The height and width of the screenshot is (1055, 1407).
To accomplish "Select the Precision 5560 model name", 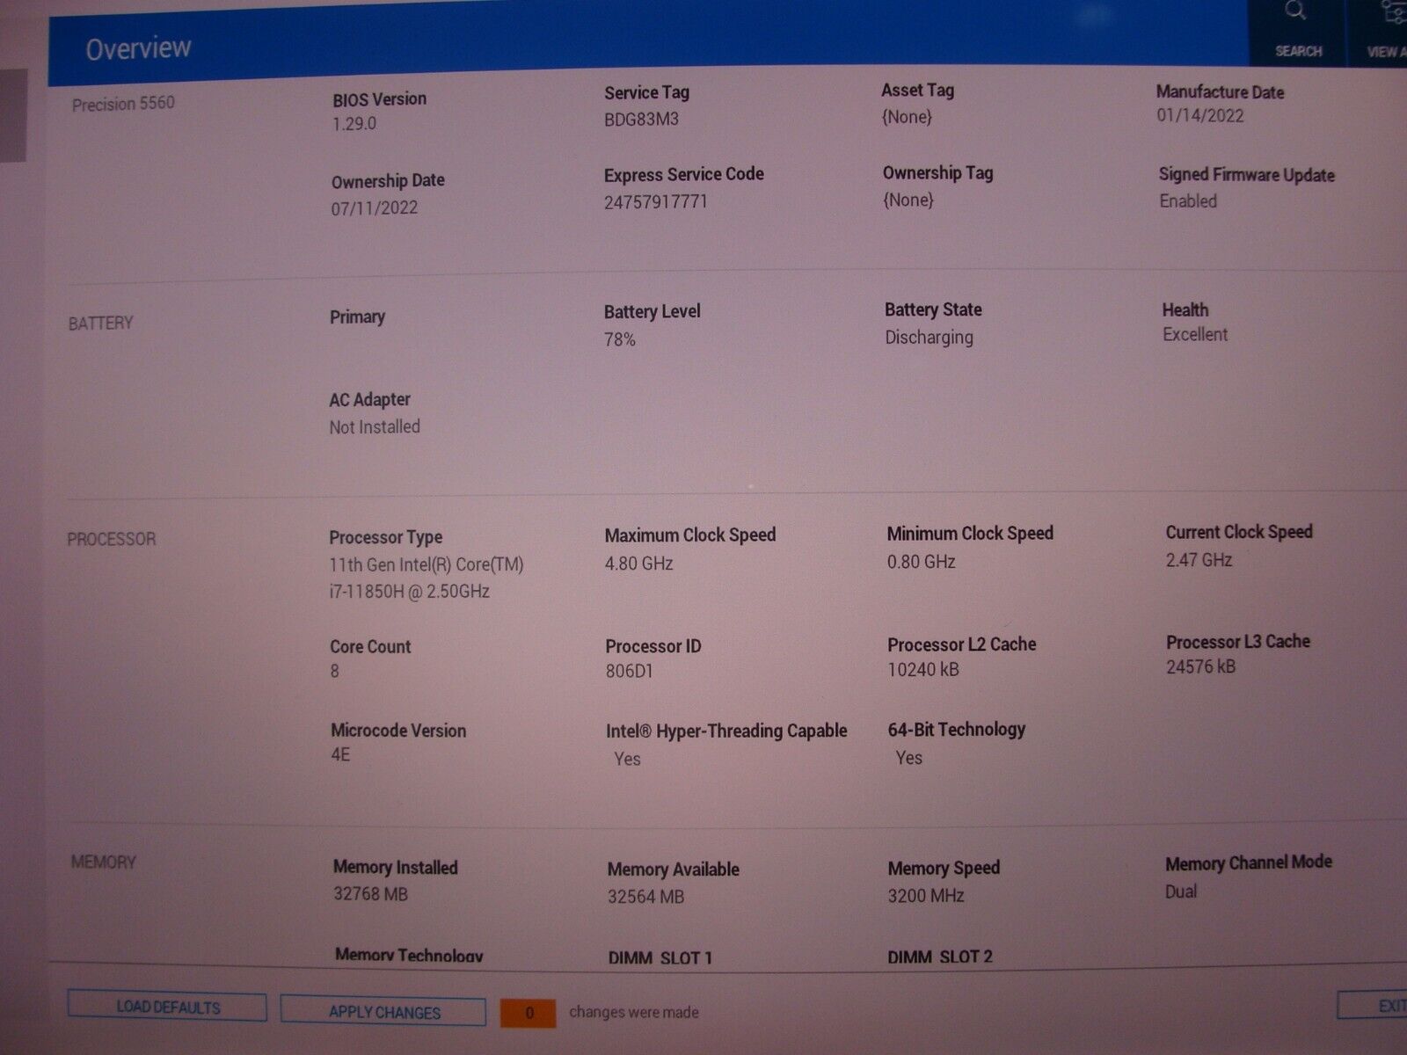I will click(123, 104).
